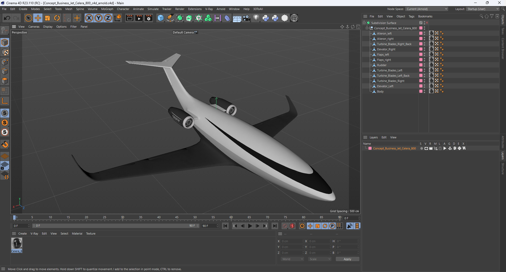This screenshot has width=506, height=272.
Task: Activate the Scale tool in top toolbar
Action: [x=47, y=18]
